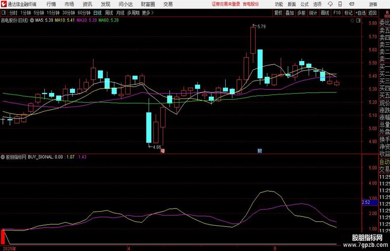Open the mobile phone icon

(340, 4)
